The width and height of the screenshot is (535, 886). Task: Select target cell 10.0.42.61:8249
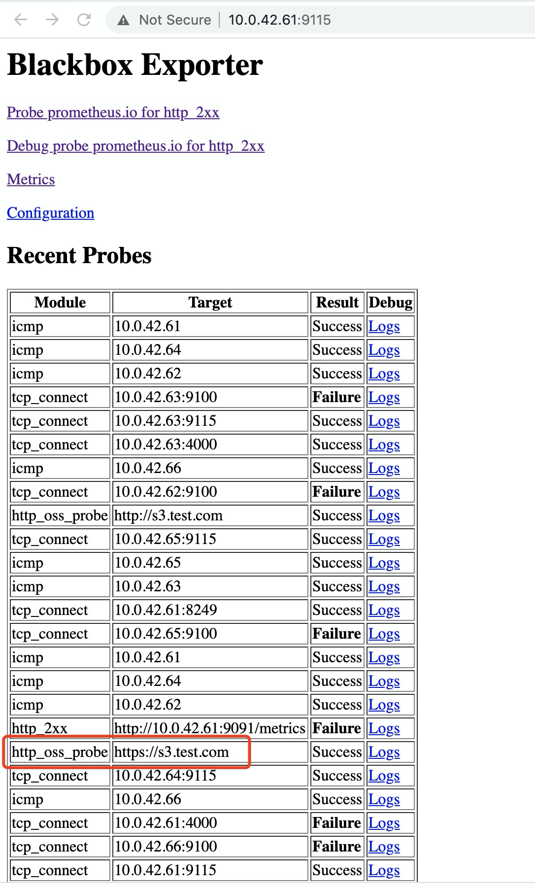[x=210, y=610]
